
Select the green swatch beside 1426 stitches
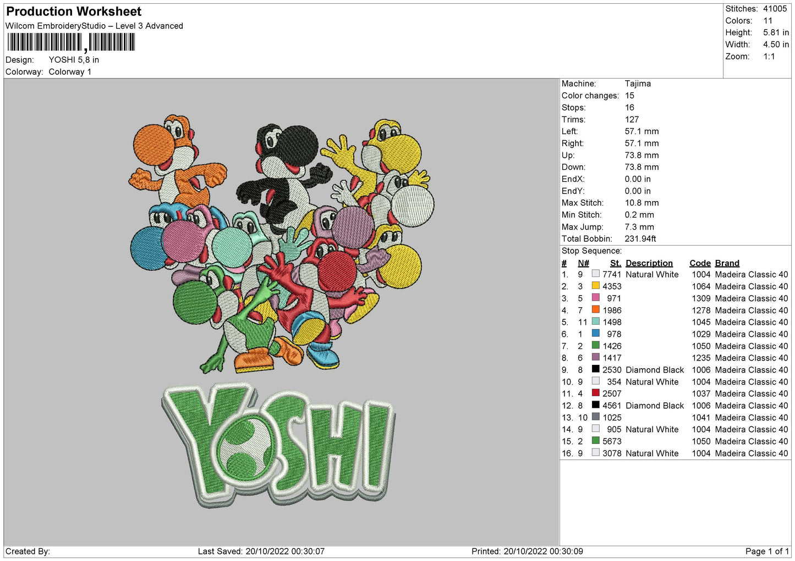595,345
